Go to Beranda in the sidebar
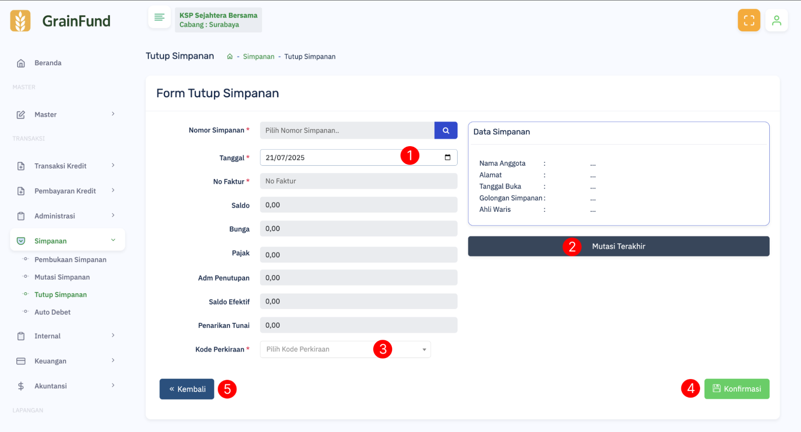The width and height of the screenshot is (801, 432). [48, 63]
